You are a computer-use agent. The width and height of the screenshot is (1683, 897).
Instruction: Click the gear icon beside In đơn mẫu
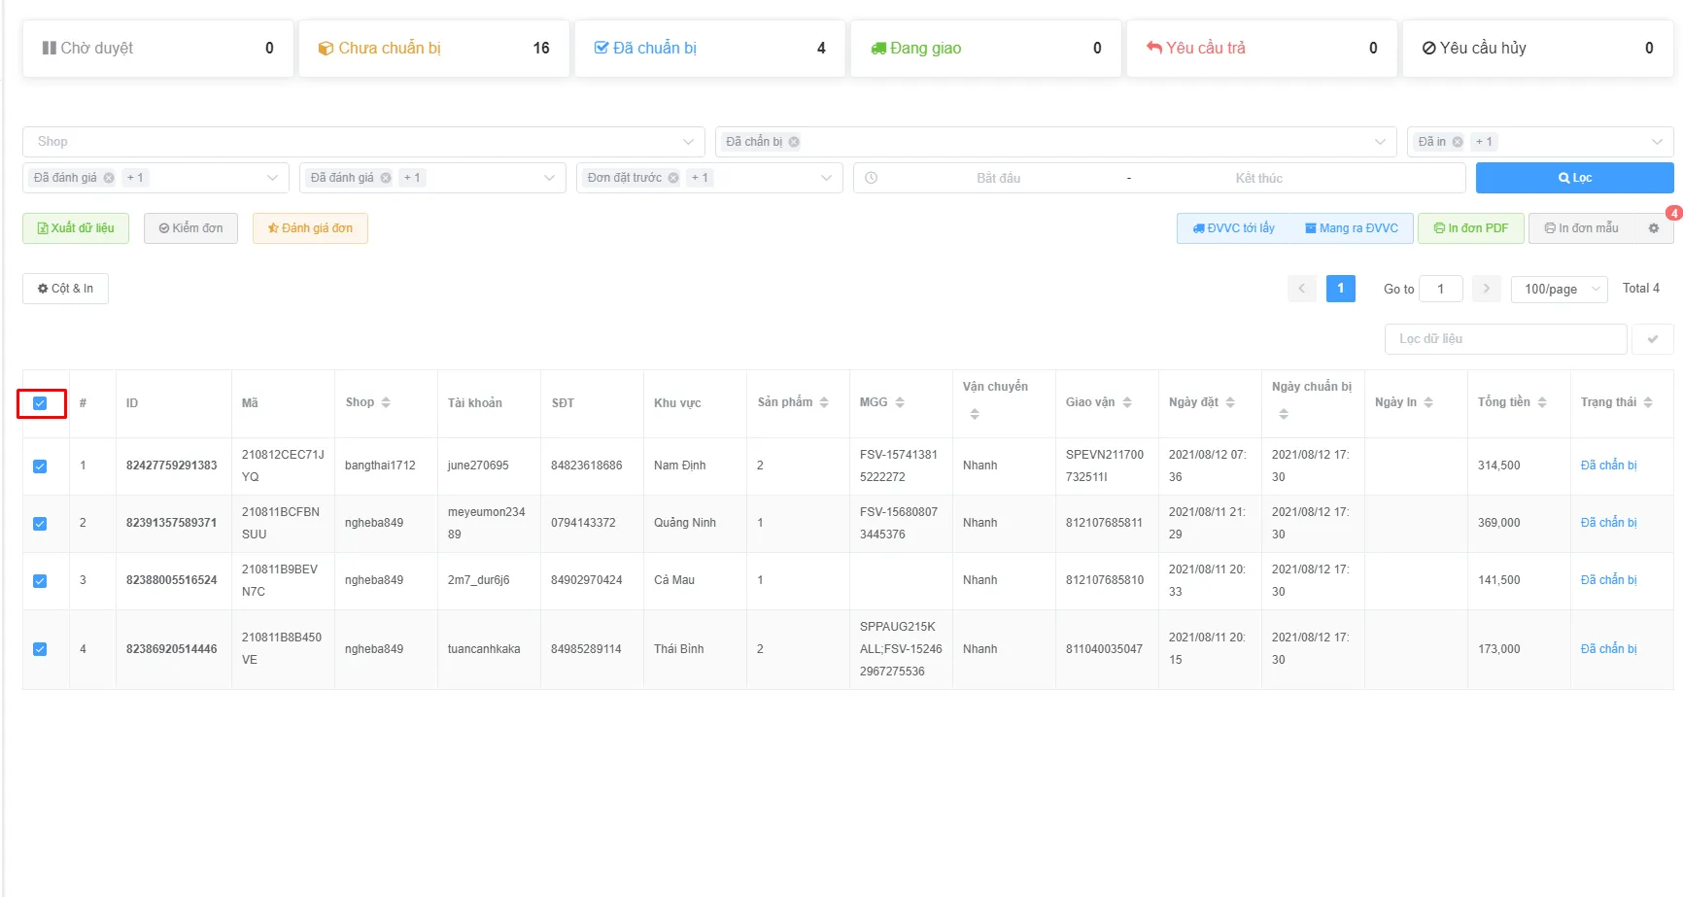pyautogui.click(x=1654, y=228)
